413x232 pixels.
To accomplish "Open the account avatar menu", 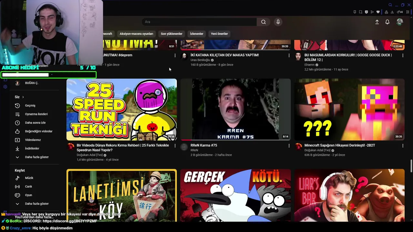I will [400, 22].
